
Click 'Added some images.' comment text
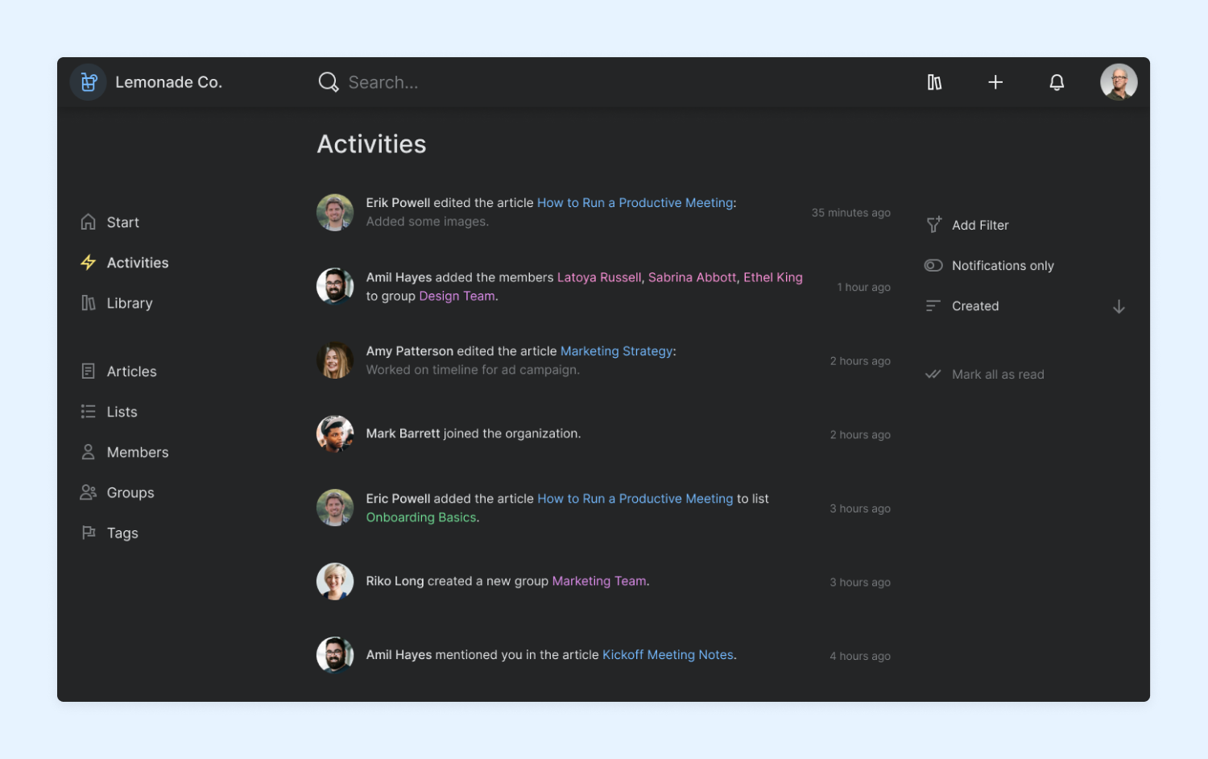coord(428,222)
